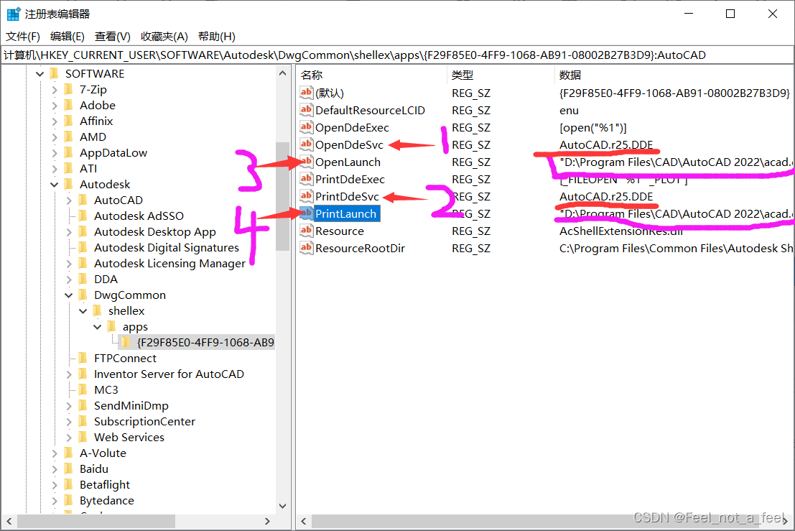Select the Autodesk Digital Signatures key

[x=167, y=247]
